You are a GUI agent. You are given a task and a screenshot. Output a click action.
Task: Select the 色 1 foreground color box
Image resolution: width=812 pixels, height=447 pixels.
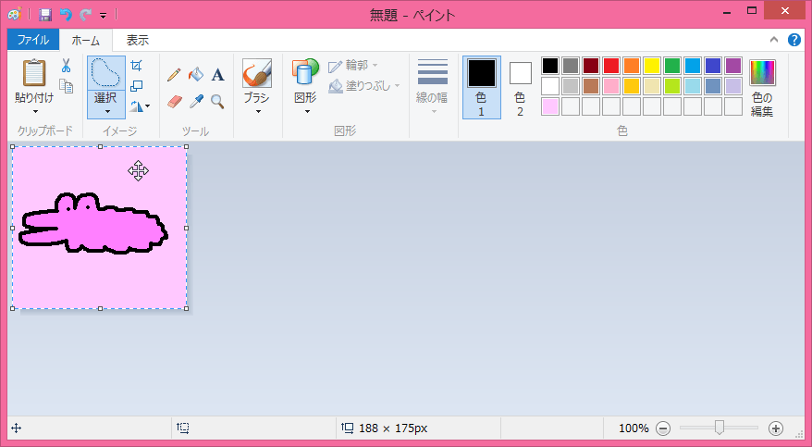coord(482,87)
